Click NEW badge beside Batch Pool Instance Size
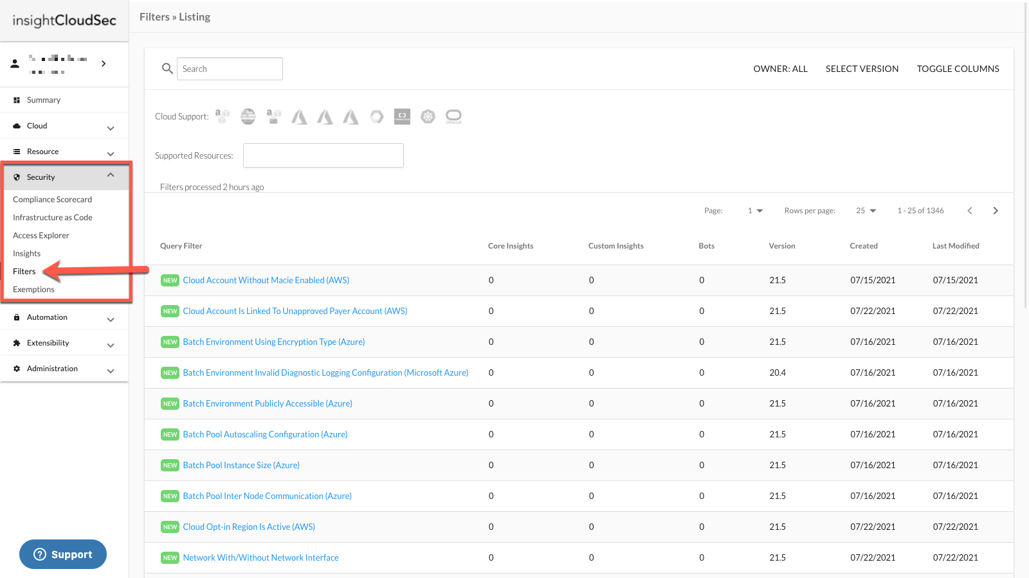Image resolution: width=1029 pixels, height=578 pixels. pyautogui.click(x=170, y=465)
